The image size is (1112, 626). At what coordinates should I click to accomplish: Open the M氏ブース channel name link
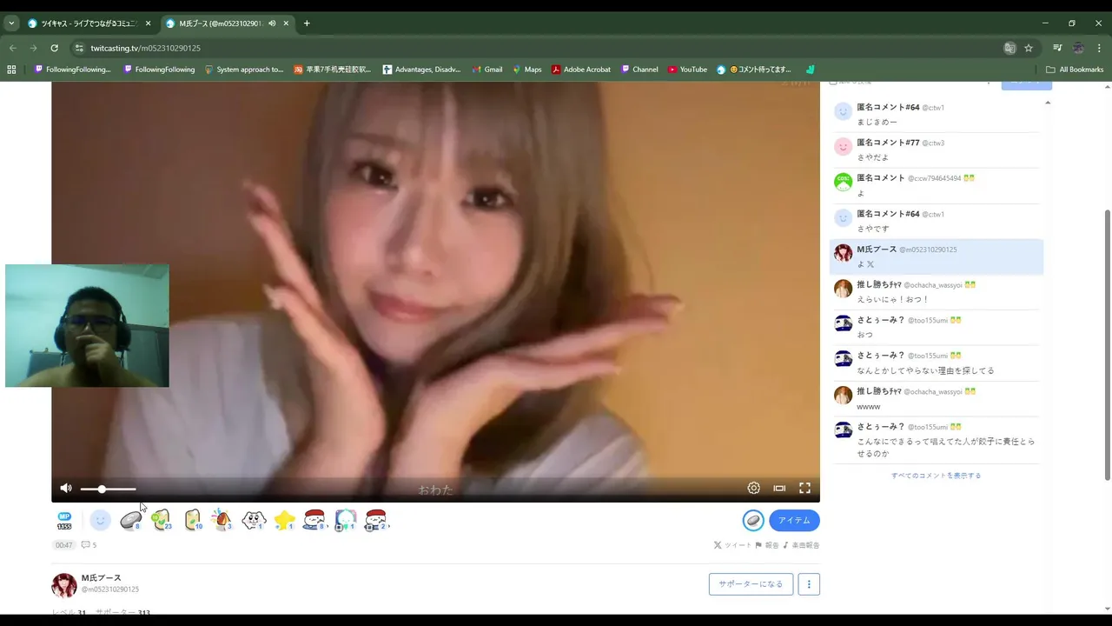coord(102,577)
